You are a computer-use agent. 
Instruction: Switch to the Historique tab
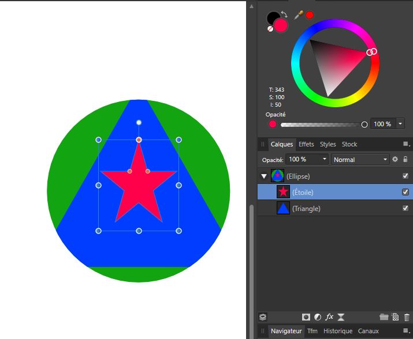(338, 331)
